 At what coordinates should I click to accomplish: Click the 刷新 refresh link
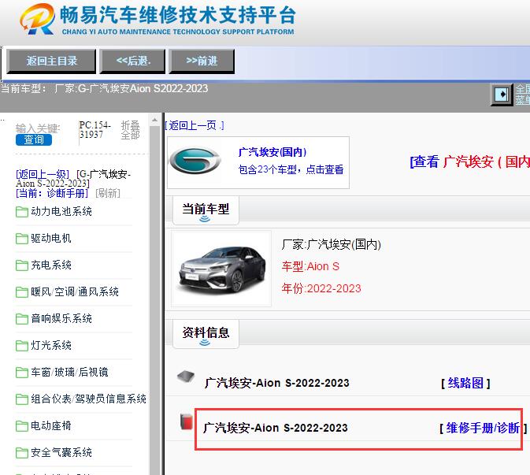click(x=108, y=193)
